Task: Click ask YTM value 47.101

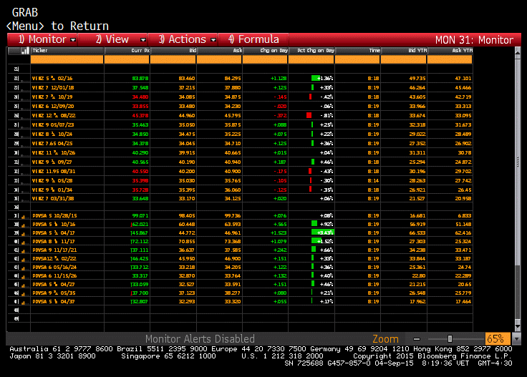Action: click(463, 79)
